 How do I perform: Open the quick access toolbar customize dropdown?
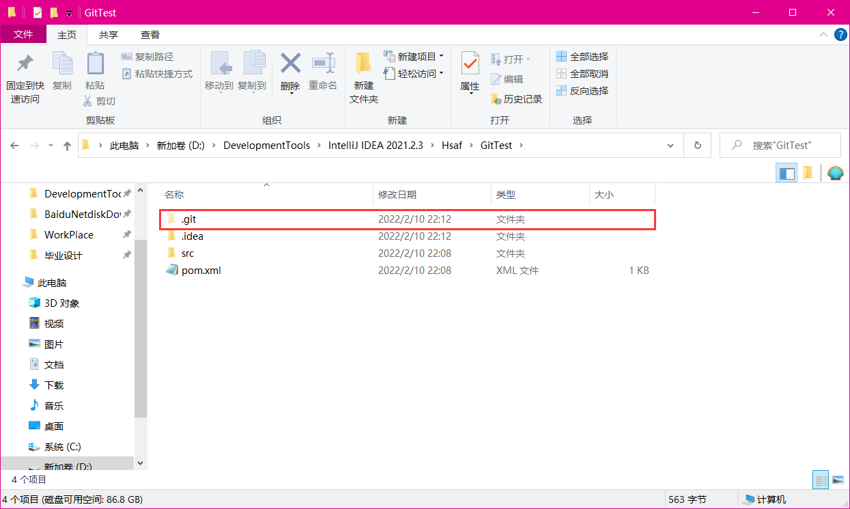(69, 14)
